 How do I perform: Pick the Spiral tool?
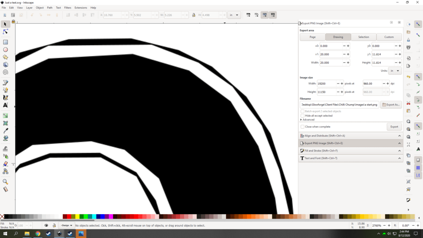point(5,72)
